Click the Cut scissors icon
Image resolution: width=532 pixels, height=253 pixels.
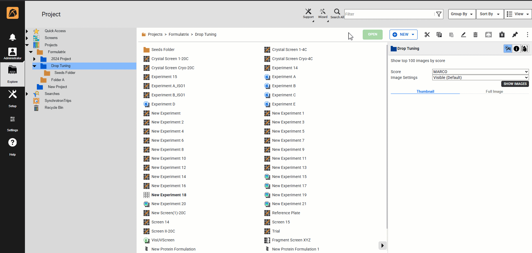[x=427, y=35]
